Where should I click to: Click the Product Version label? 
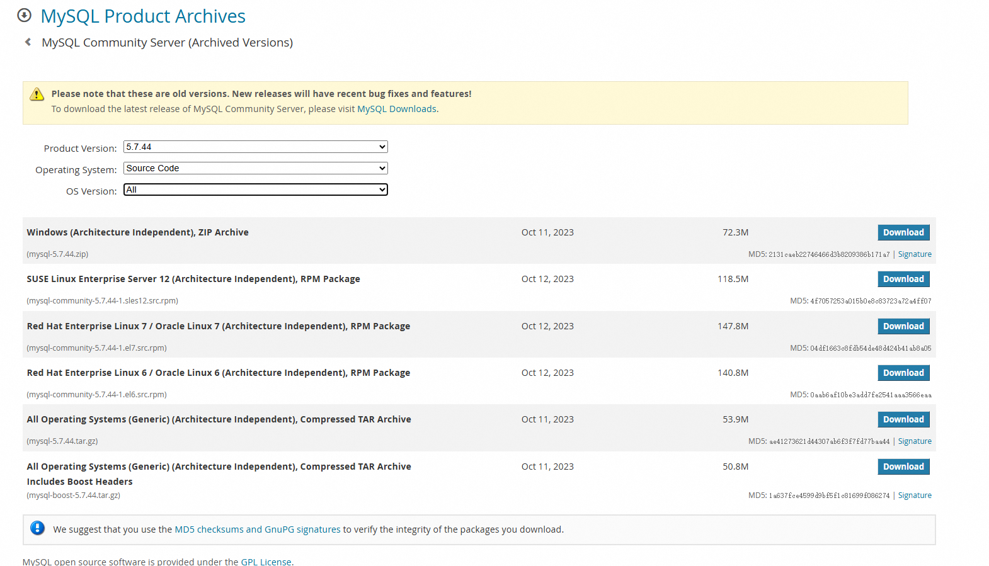(x=80, y=149)
